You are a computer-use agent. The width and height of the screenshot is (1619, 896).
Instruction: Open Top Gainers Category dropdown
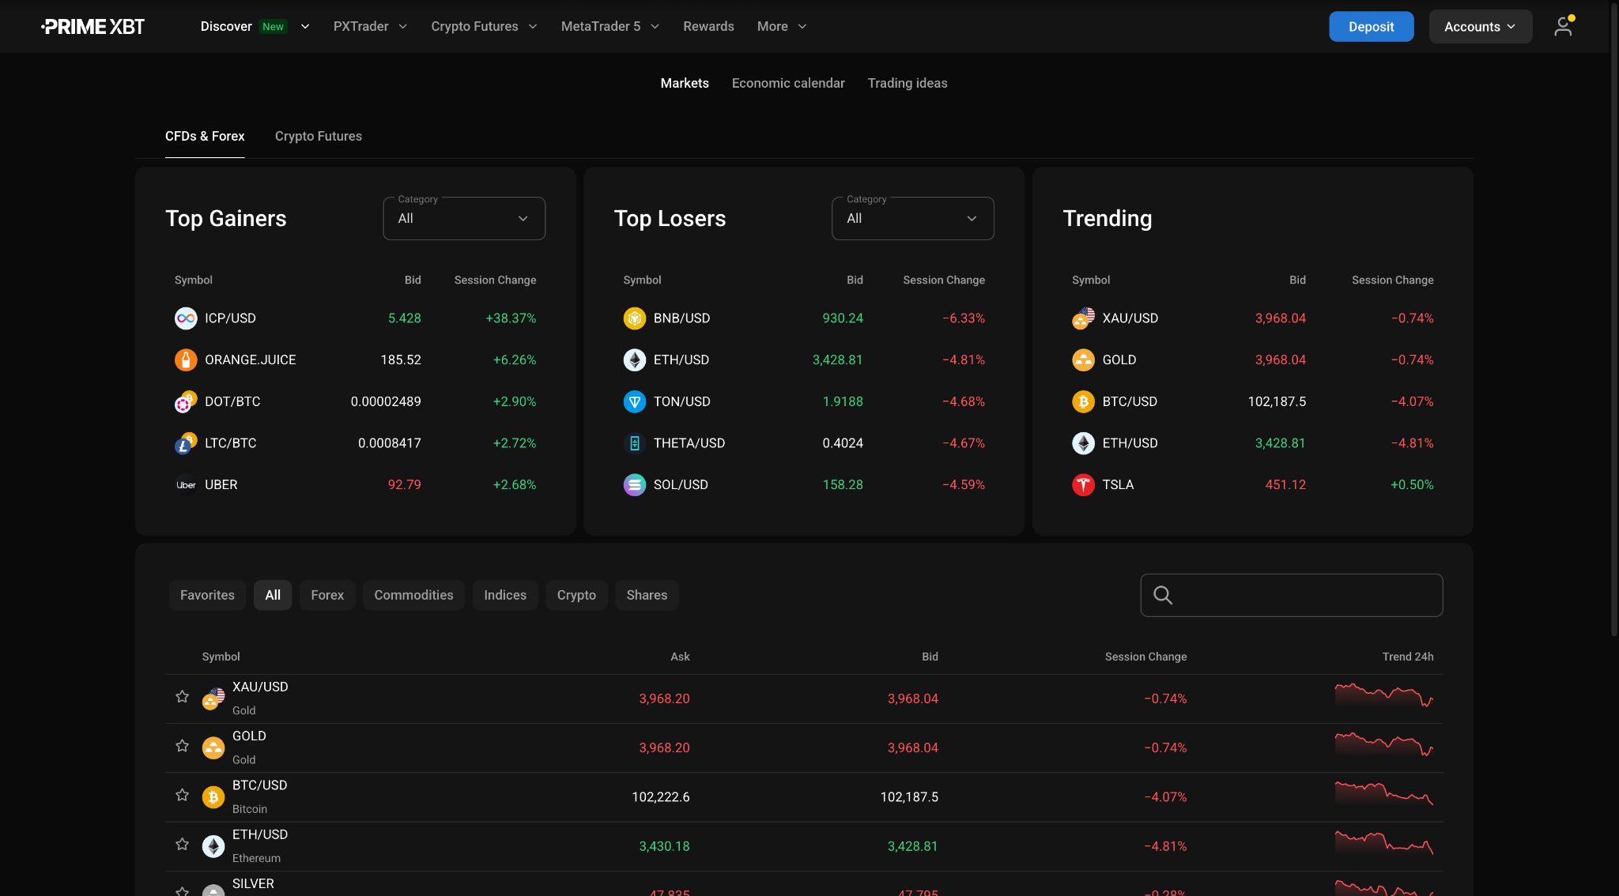click(464, 219)
